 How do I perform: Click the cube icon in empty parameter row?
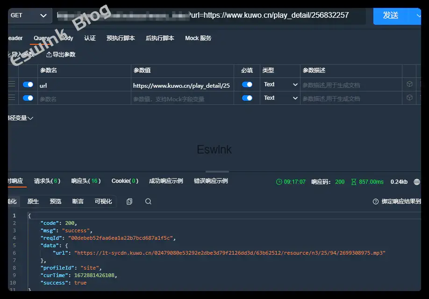point(409,98)
